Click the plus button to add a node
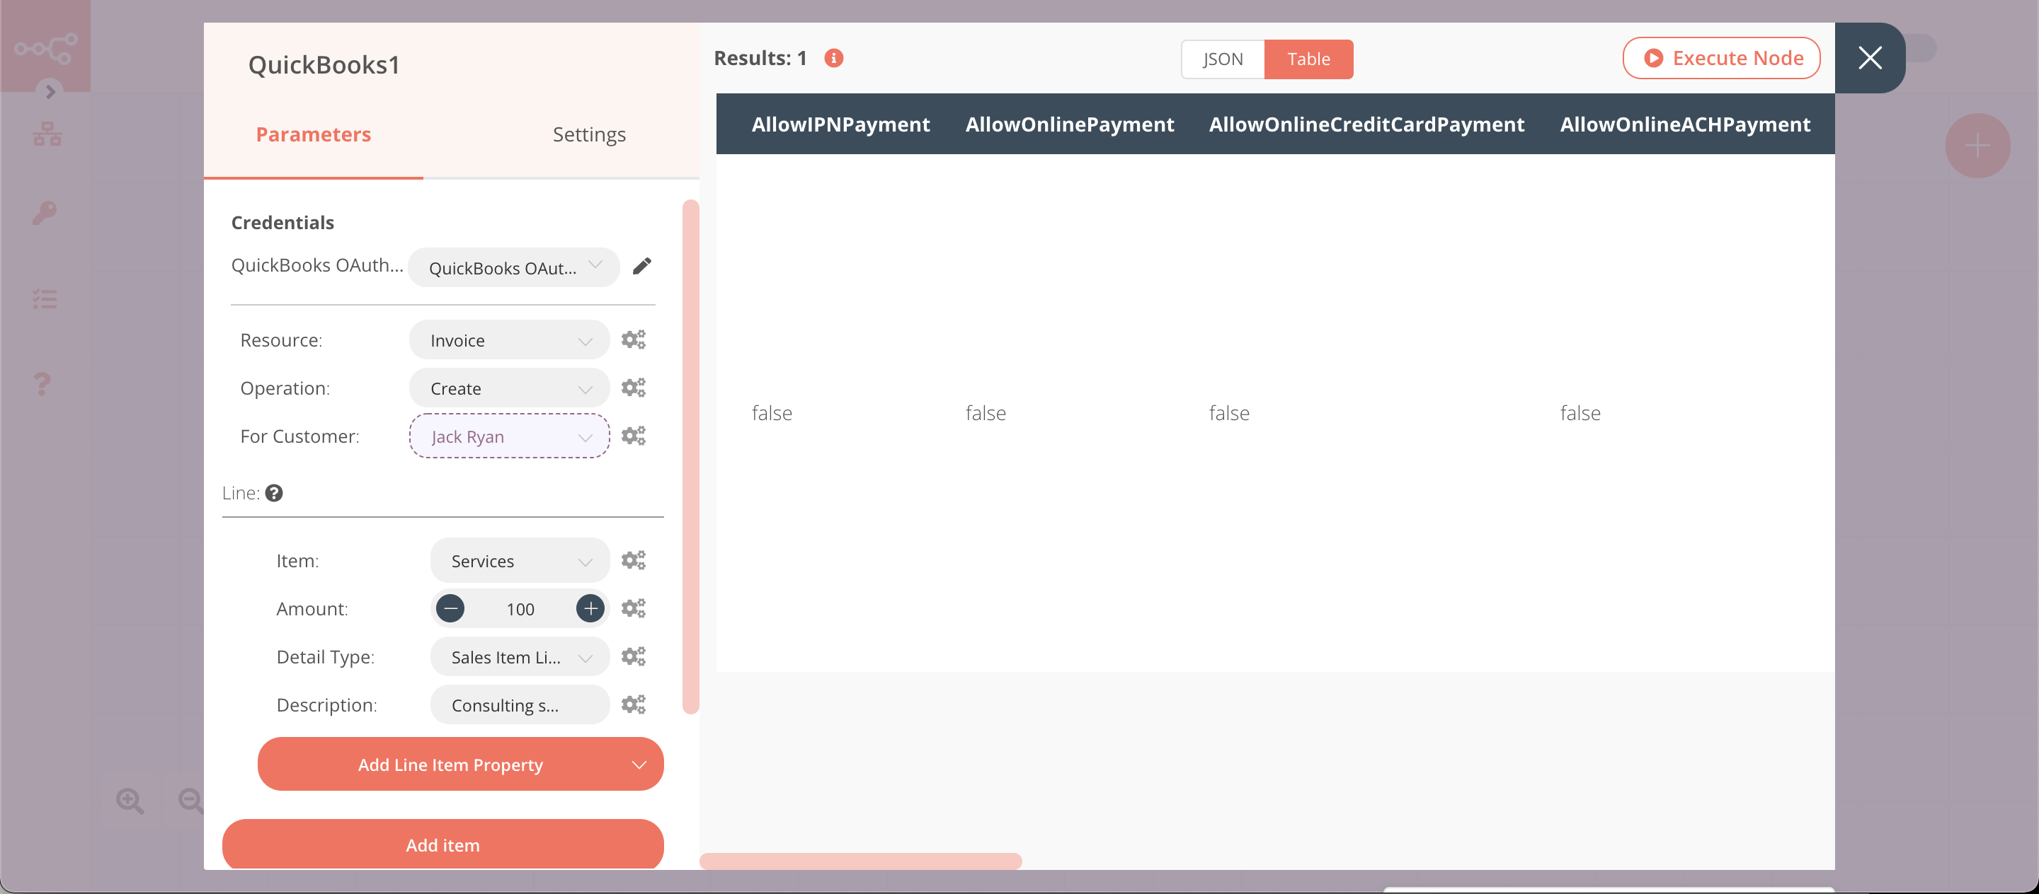The image size is (2039, 894). click(1977, 146)
